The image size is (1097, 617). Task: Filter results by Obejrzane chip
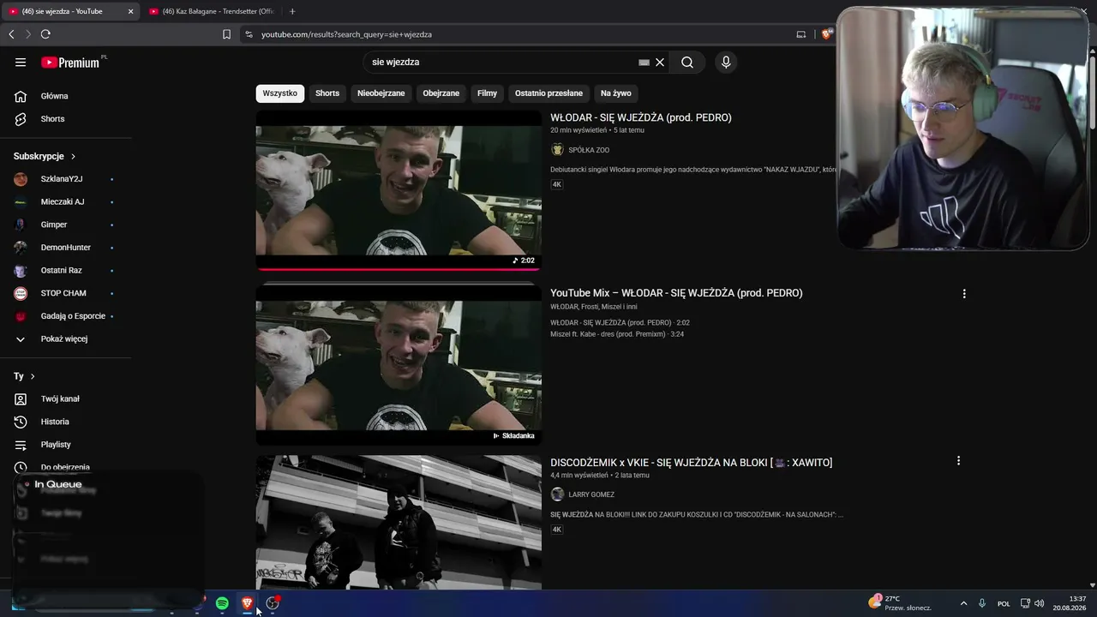[441, 93]
